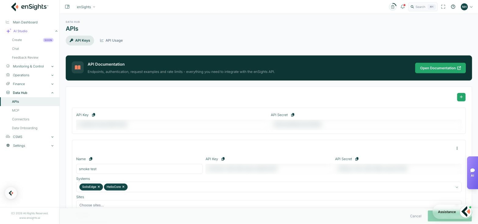Viewport: 478px width, 224px height.
Task: Add a new API key with the plus button
Action: point(461,97)
